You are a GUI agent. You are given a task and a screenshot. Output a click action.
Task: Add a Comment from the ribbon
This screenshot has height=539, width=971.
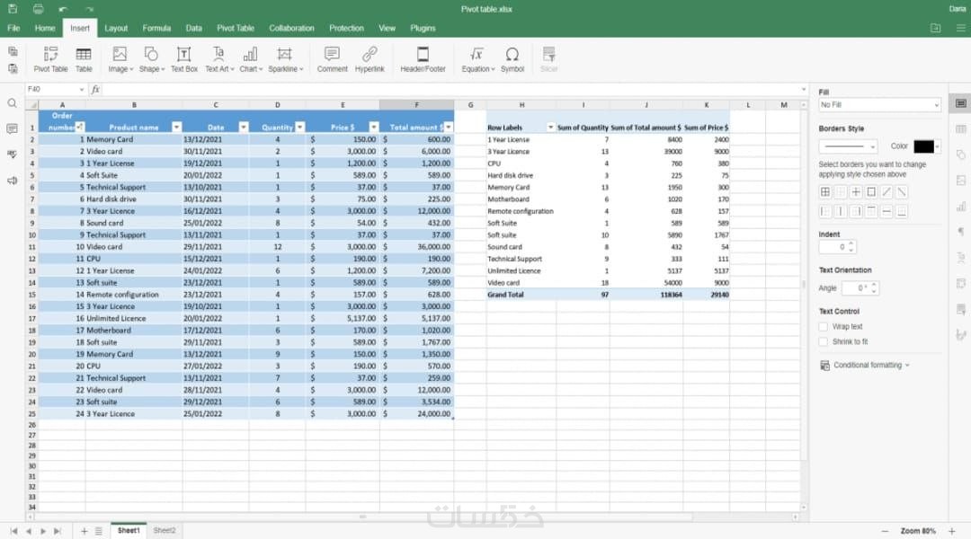pyautogui.click(x=332, y=59)
